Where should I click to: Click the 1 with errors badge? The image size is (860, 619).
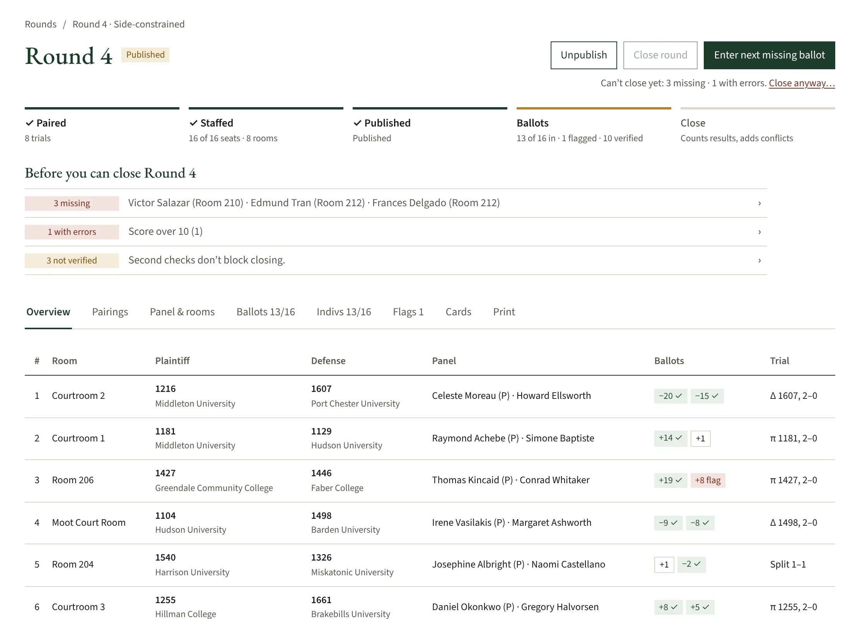pos(72,232)
